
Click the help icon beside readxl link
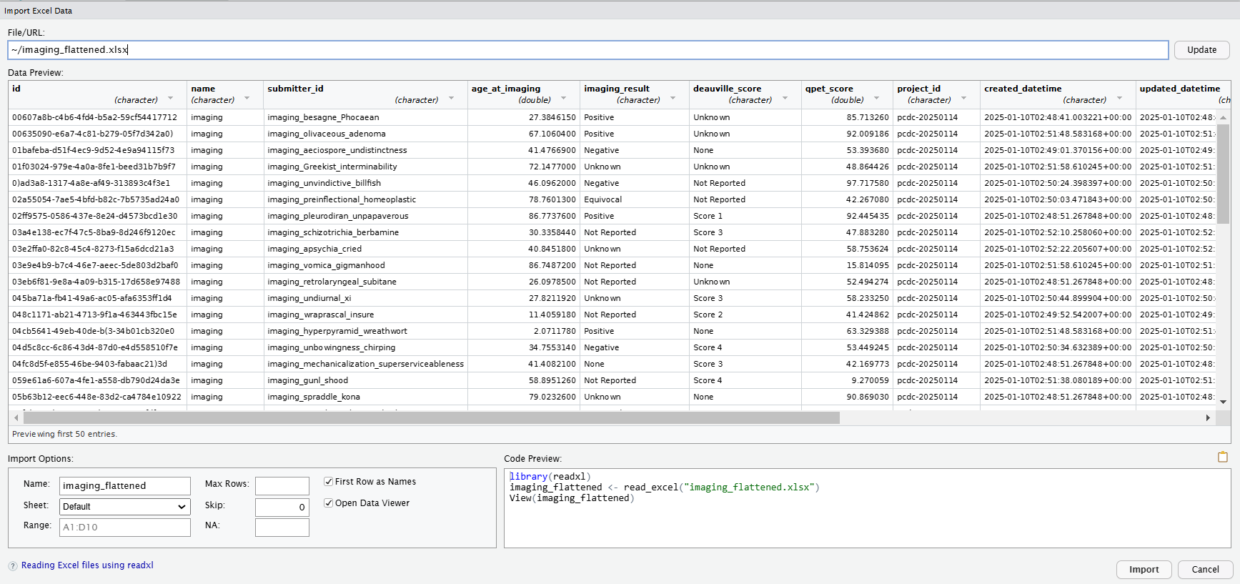(13, 566)
